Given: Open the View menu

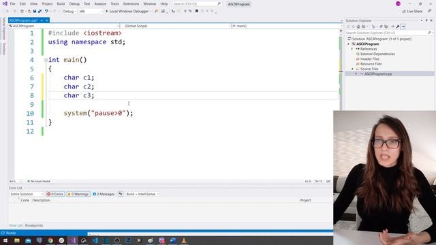Looking at the screenshot, I should (33, 4).
